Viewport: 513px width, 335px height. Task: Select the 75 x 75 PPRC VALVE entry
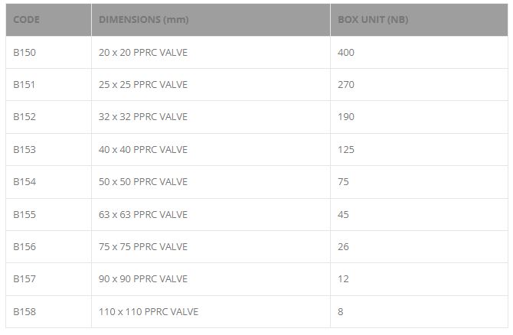coord(143,246)
